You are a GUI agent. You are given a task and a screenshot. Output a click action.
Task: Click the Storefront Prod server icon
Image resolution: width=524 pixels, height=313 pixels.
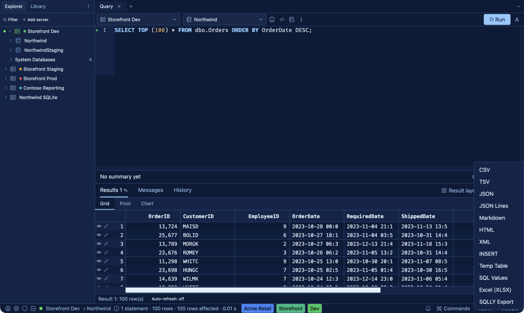[x=13, y=79]
